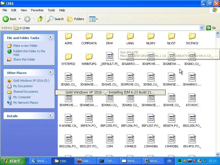Click the Go button
220x165 pixels.
coord(211,28)
